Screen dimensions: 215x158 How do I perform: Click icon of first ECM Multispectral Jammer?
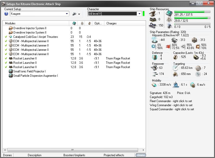tap(10, 41)
